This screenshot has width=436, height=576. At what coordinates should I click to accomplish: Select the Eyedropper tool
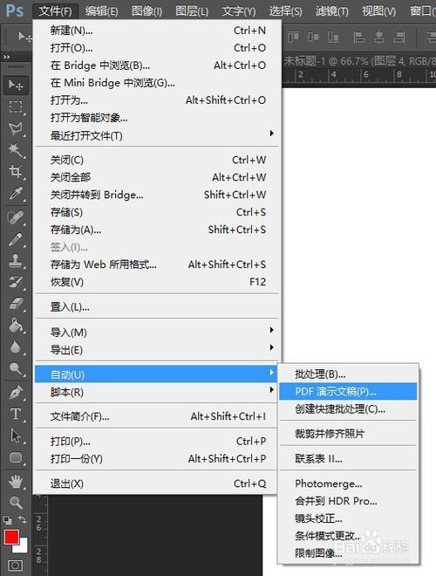[x=16, y=193]
